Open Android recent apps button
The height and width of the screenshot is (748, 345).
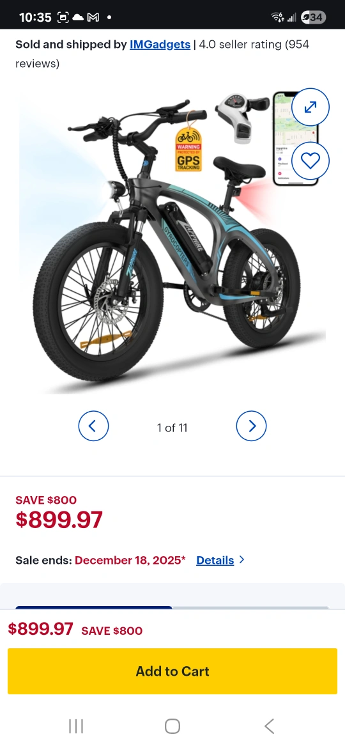76,726
